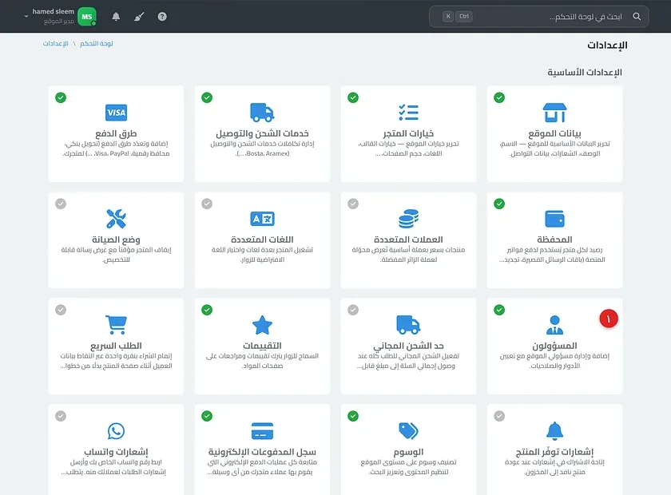Open وضع الصيانة title
The image size is (671, 495).
[116, 240]
